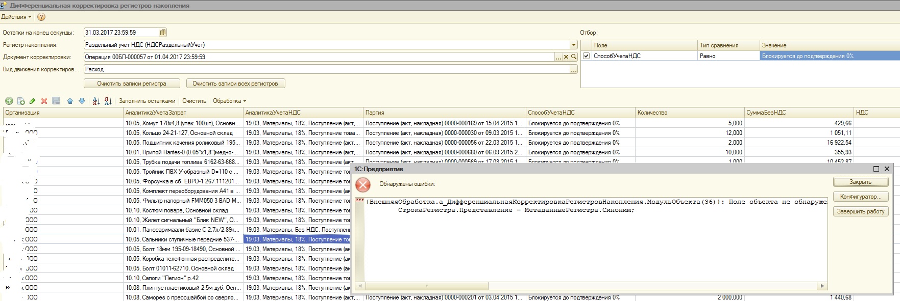
Task: Click the grey save/finish edit icon
Action: 56,101
